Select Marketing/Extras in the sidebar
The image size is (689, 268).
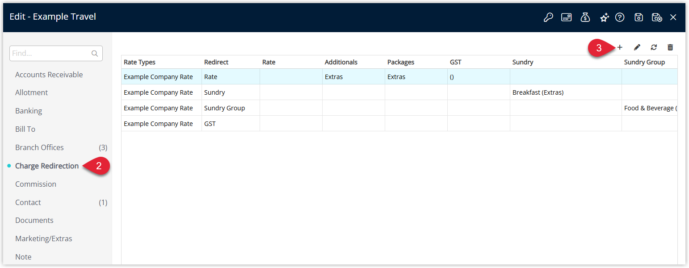point(44,239)
